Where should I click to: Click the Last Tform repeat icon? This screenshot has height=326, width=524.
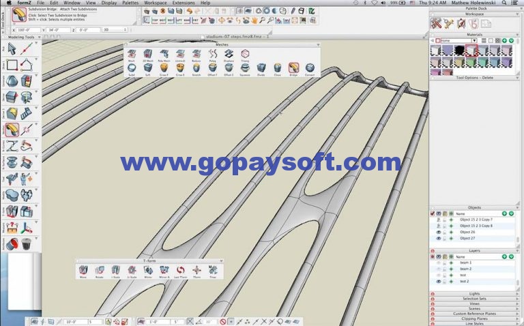[x=180, y=270]
